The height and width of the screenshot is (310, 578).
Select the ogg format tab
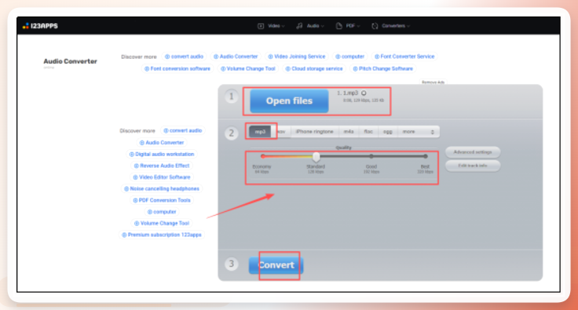coord(387,131)
